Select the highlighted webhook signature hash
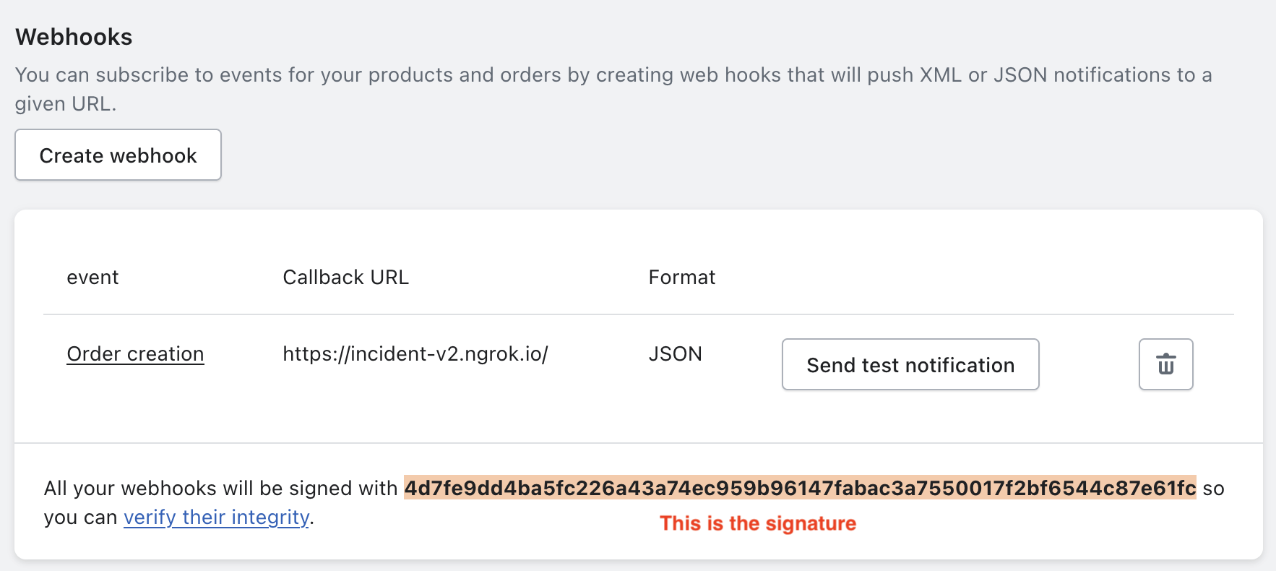Viewport: 1276px width, 571px height. pyautogui.click(x=799, y=489)
